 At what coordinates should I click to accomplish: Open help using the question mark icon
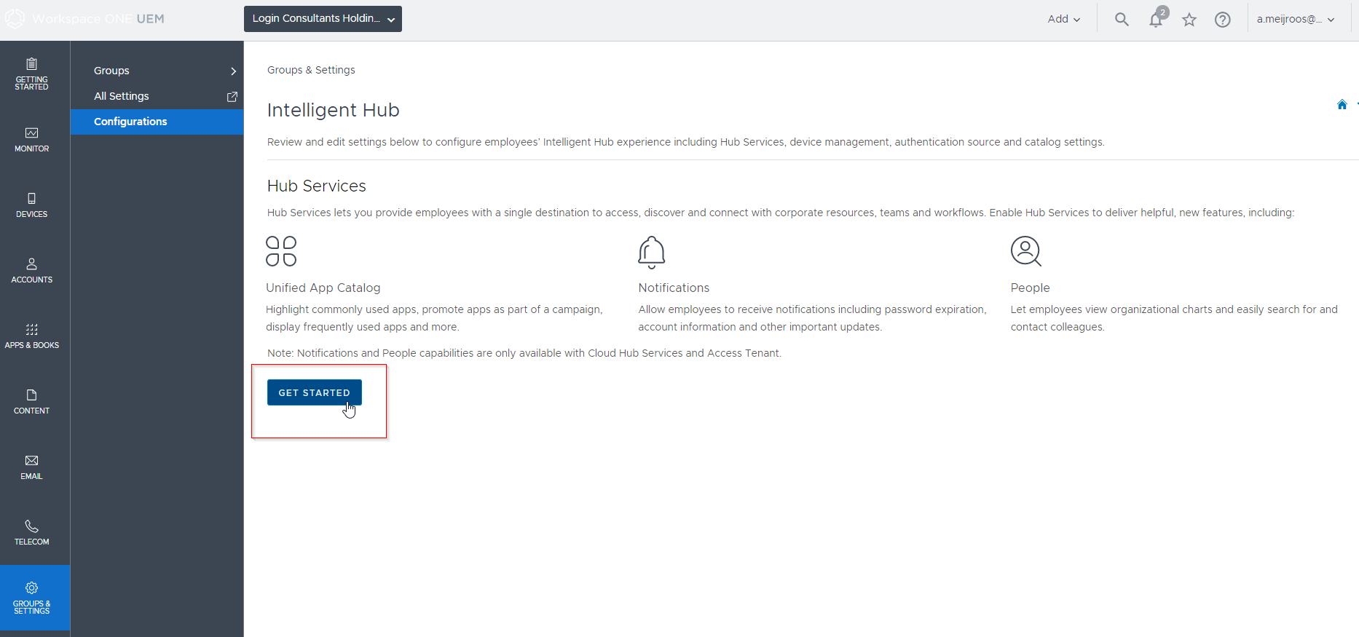(x=1222, y=20)
